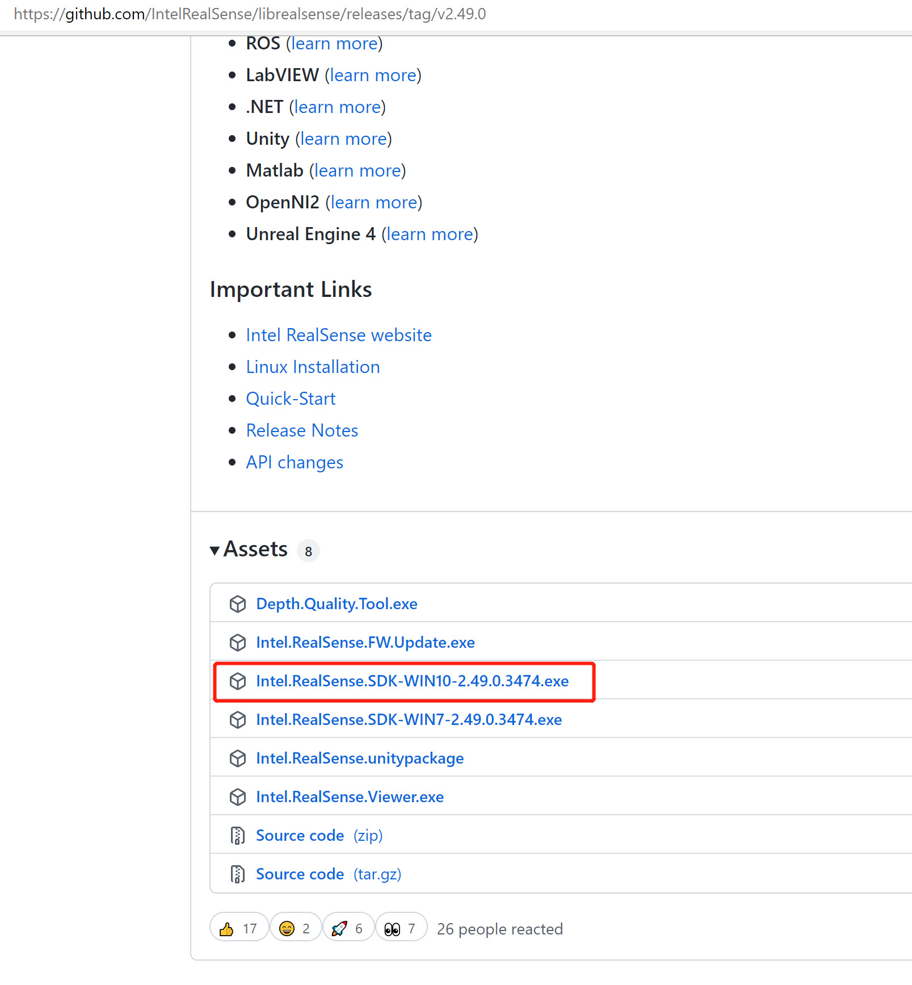Image resolution: width=912 pixels, height=985 pixels.
Task: Open the .NET learn more link
Action: pyautogui.click(x=338, y=107)
